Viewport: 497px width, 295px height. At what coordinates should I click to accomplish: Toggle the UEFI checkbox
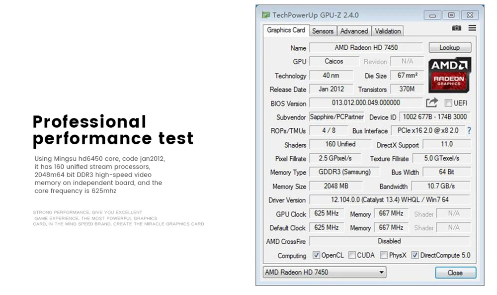point(448,103)
